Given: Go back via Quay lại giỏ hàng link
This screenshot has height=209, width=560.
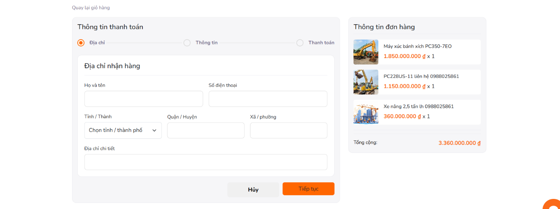Looking at the screenshot, I should 91,8.
